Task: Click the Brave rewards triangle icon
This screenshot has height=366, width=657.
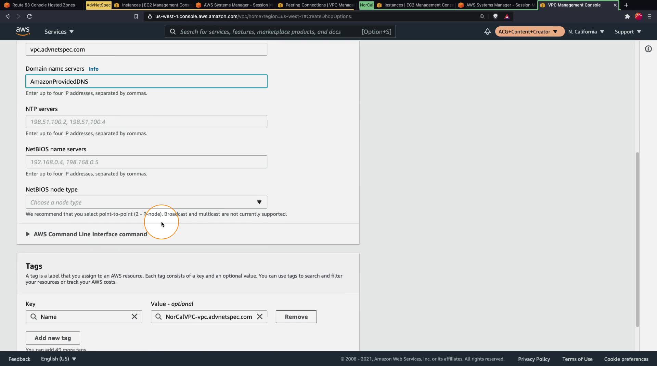Action: click(507, 16)
